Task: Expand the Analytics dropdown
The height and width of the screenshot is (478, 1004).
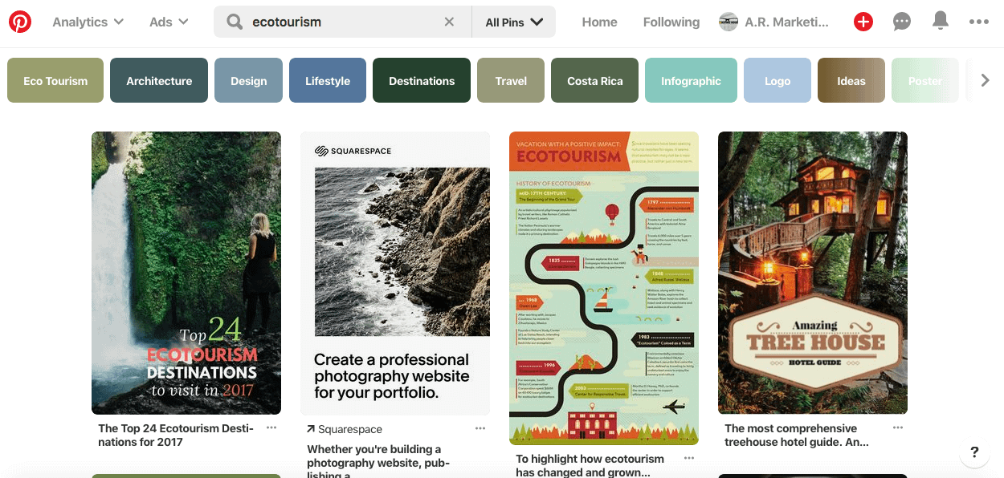Action: pos(87,22)
